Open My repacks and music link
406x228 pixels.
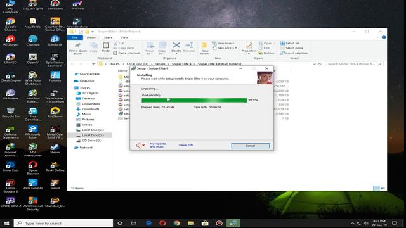pos(158,145)
